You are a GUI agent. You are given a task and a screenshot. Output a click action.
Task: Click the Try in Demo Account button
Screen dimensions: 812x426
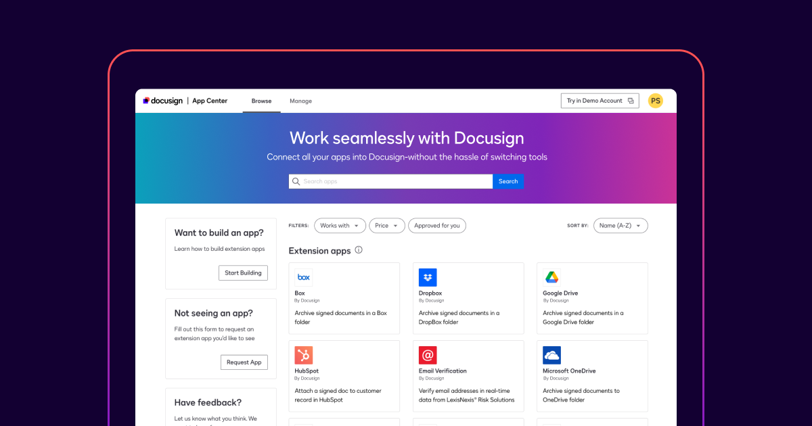(600, 100)
